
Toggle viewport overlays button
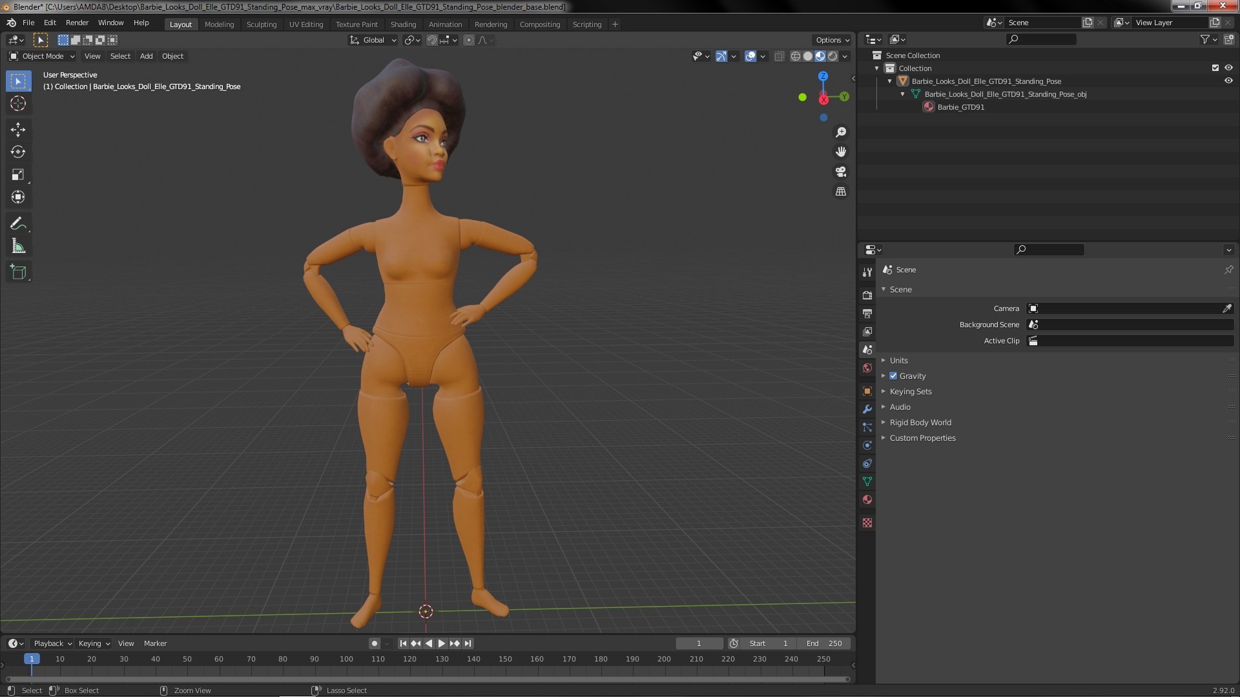coord(750,56)
